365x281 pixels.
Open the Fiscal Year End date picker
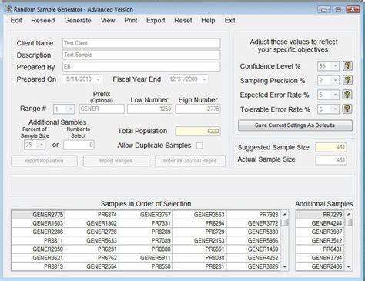[x=204, y=79]
